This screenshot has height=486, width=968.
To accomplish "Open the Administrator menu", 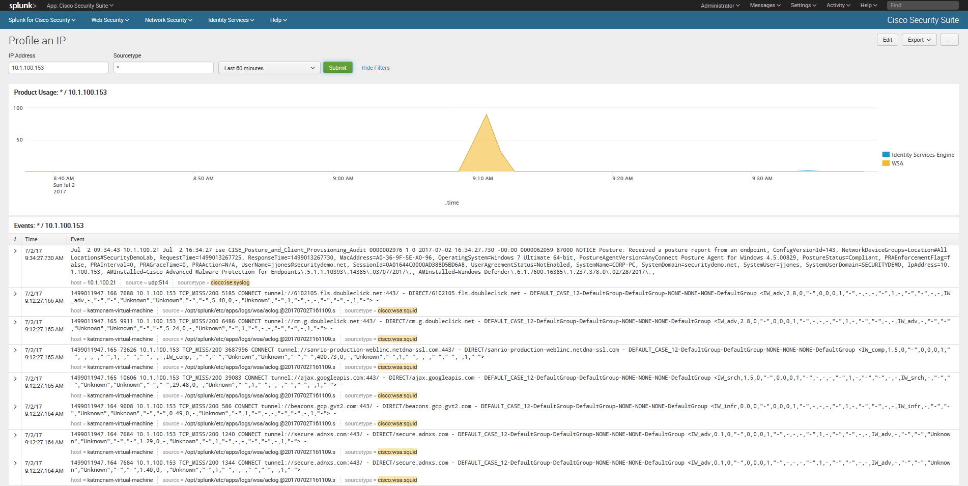I will pyautogui.click(x=720, y=6).
